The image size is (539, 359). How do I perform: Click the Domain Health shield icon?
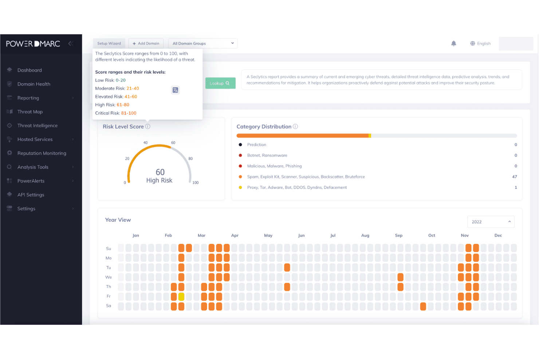[9, 84]
